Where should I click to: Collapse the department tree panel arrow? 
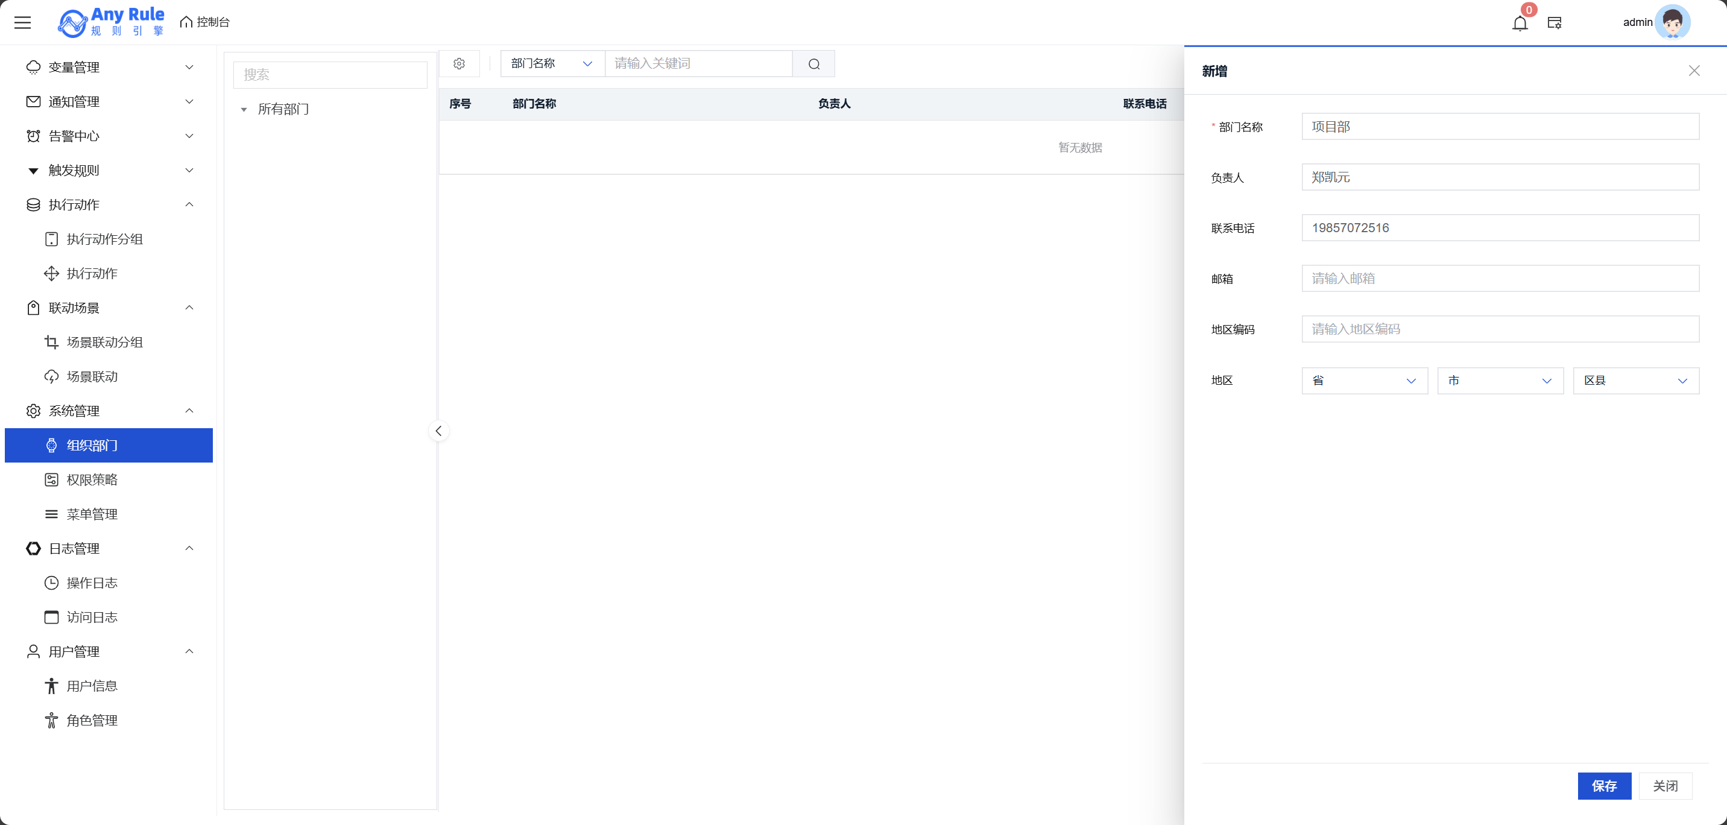pos(438,431)
